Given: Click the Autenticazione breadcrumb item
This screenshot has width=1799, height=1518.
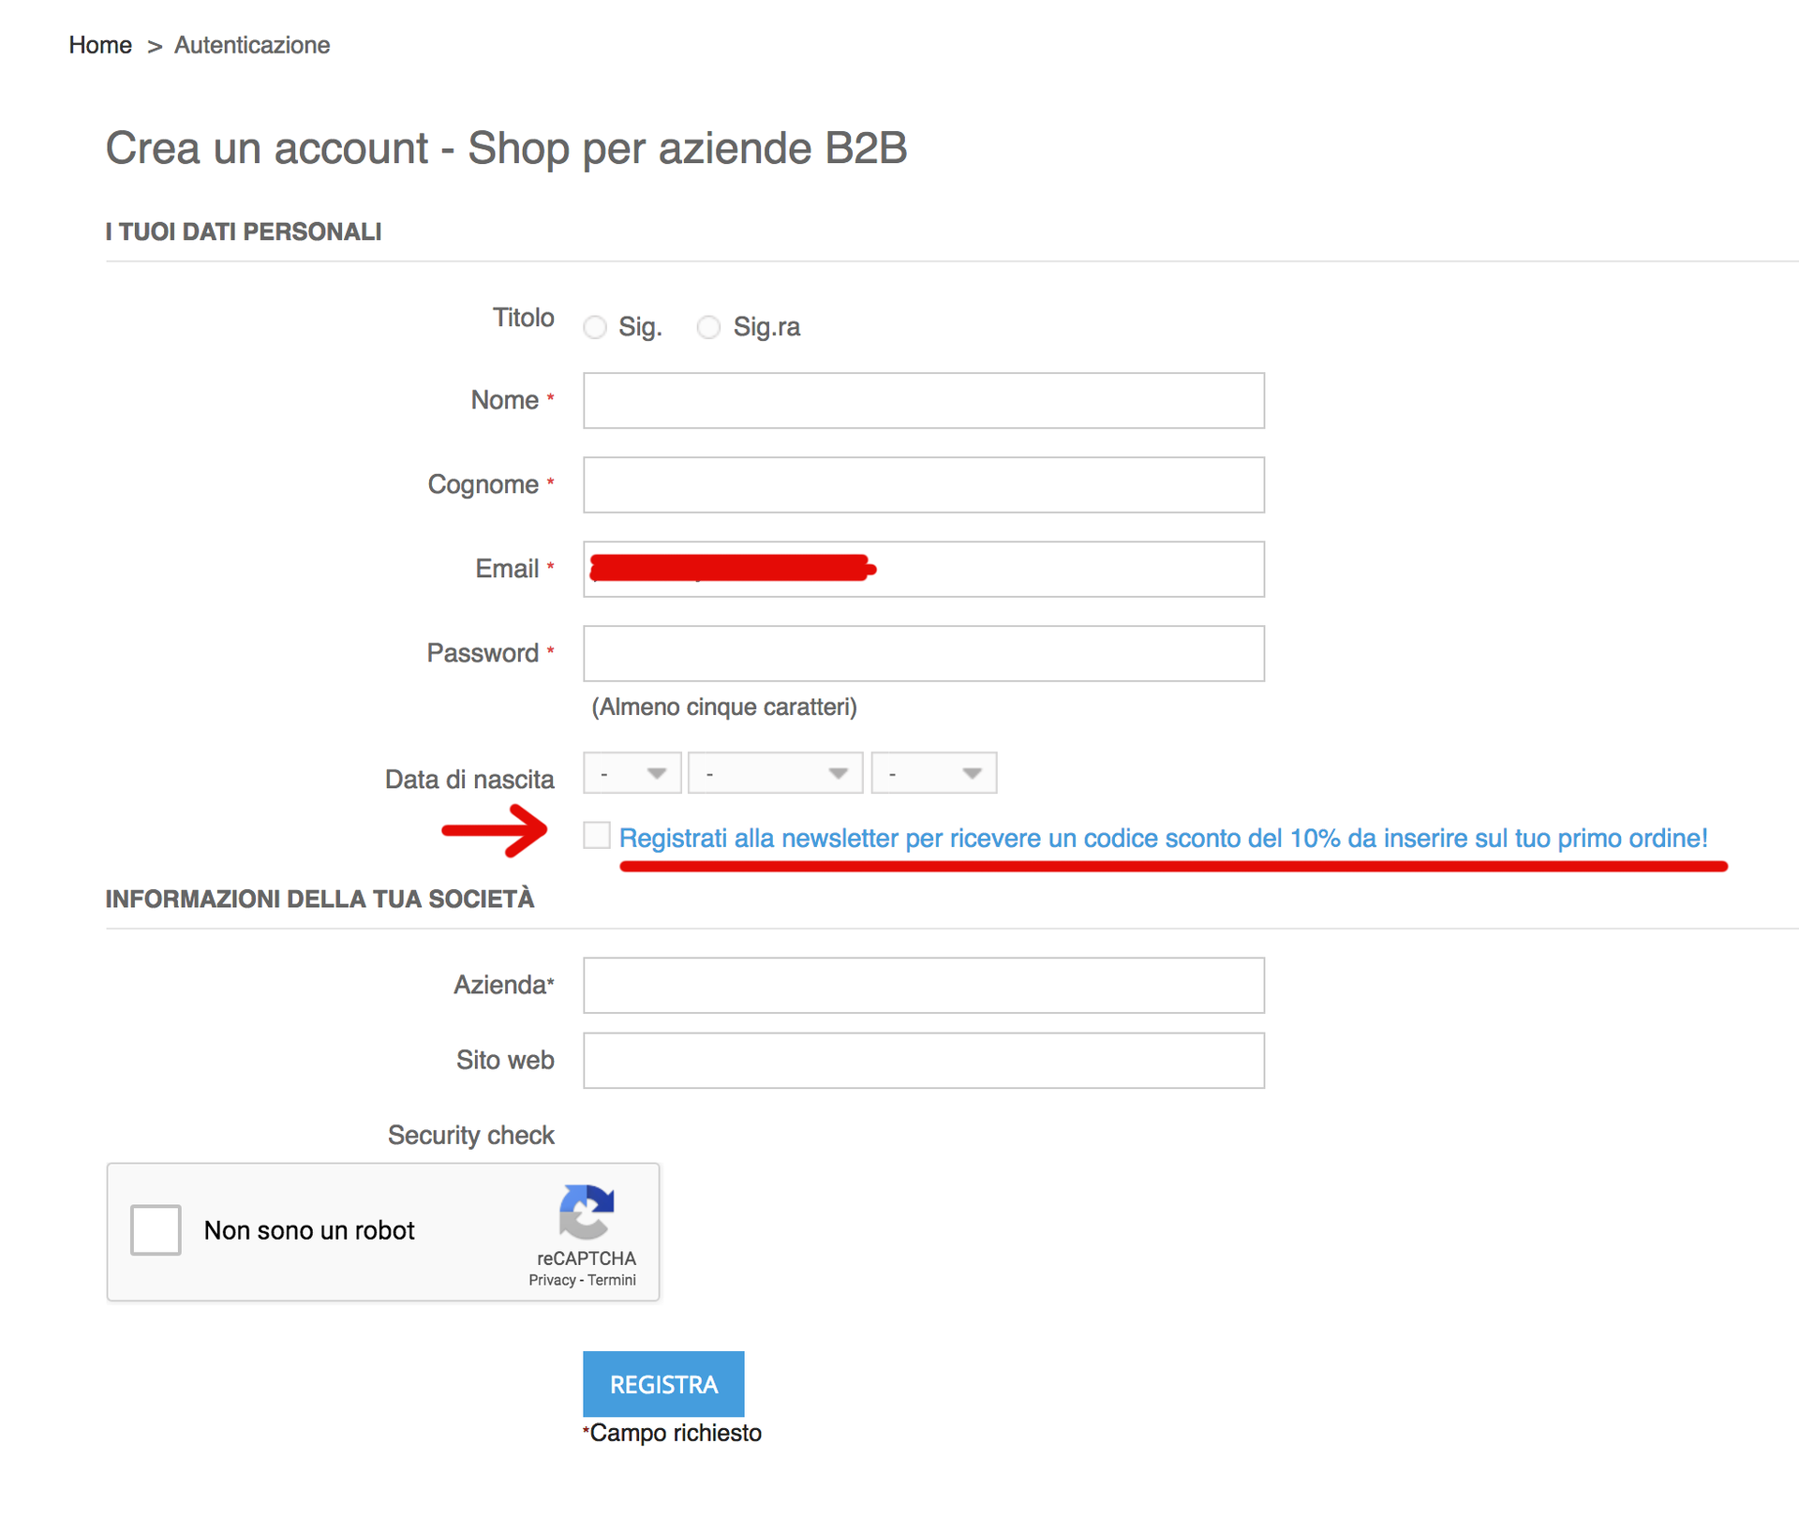Looking at the screenshot, I should tap(252, 45).
